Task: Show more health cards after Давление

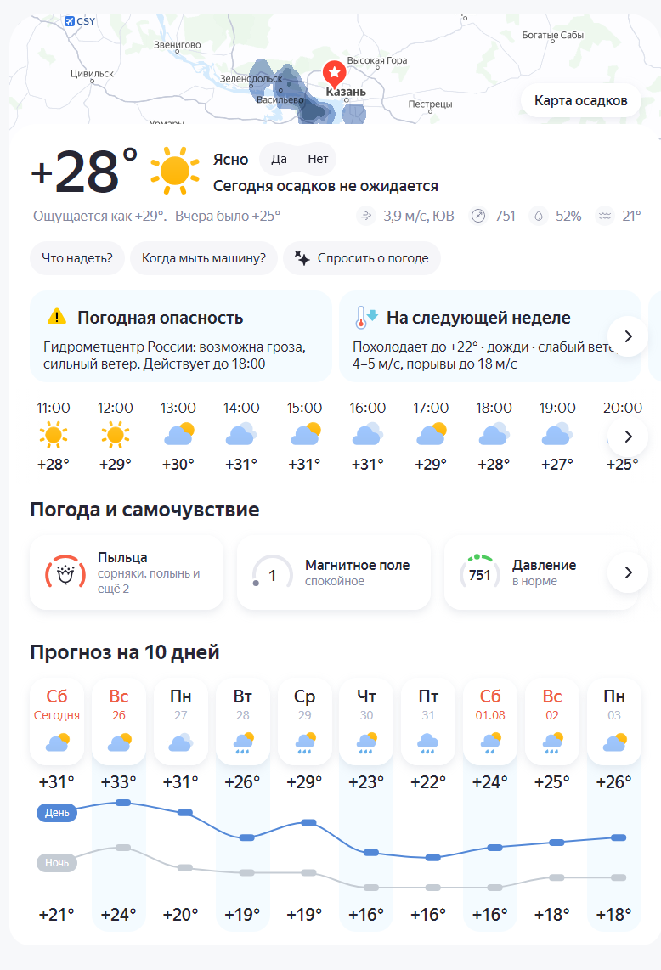Action: click(628, 572)
